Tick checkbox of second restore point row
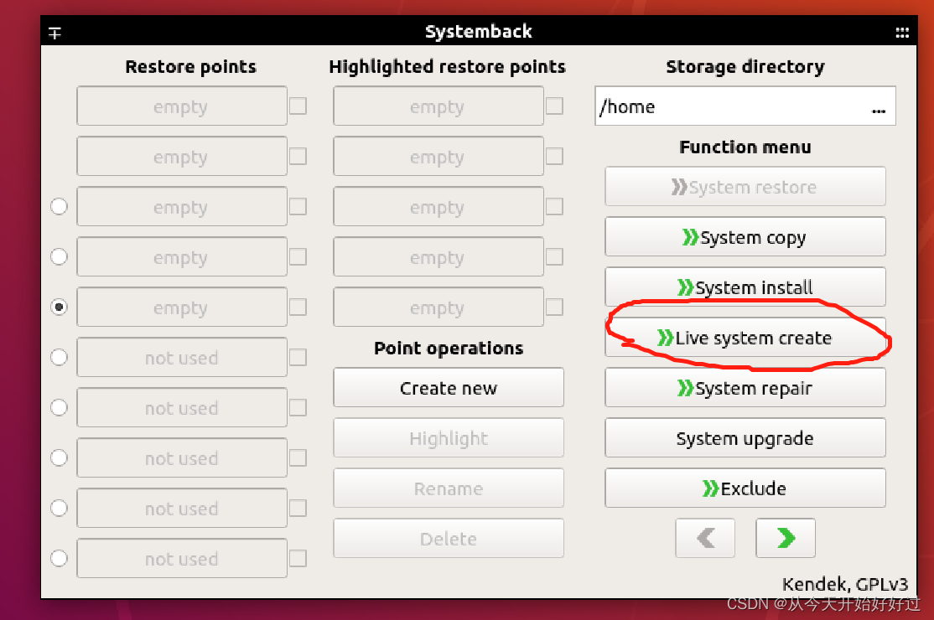This screenshot has height=620, width=934. click(298, 157)
